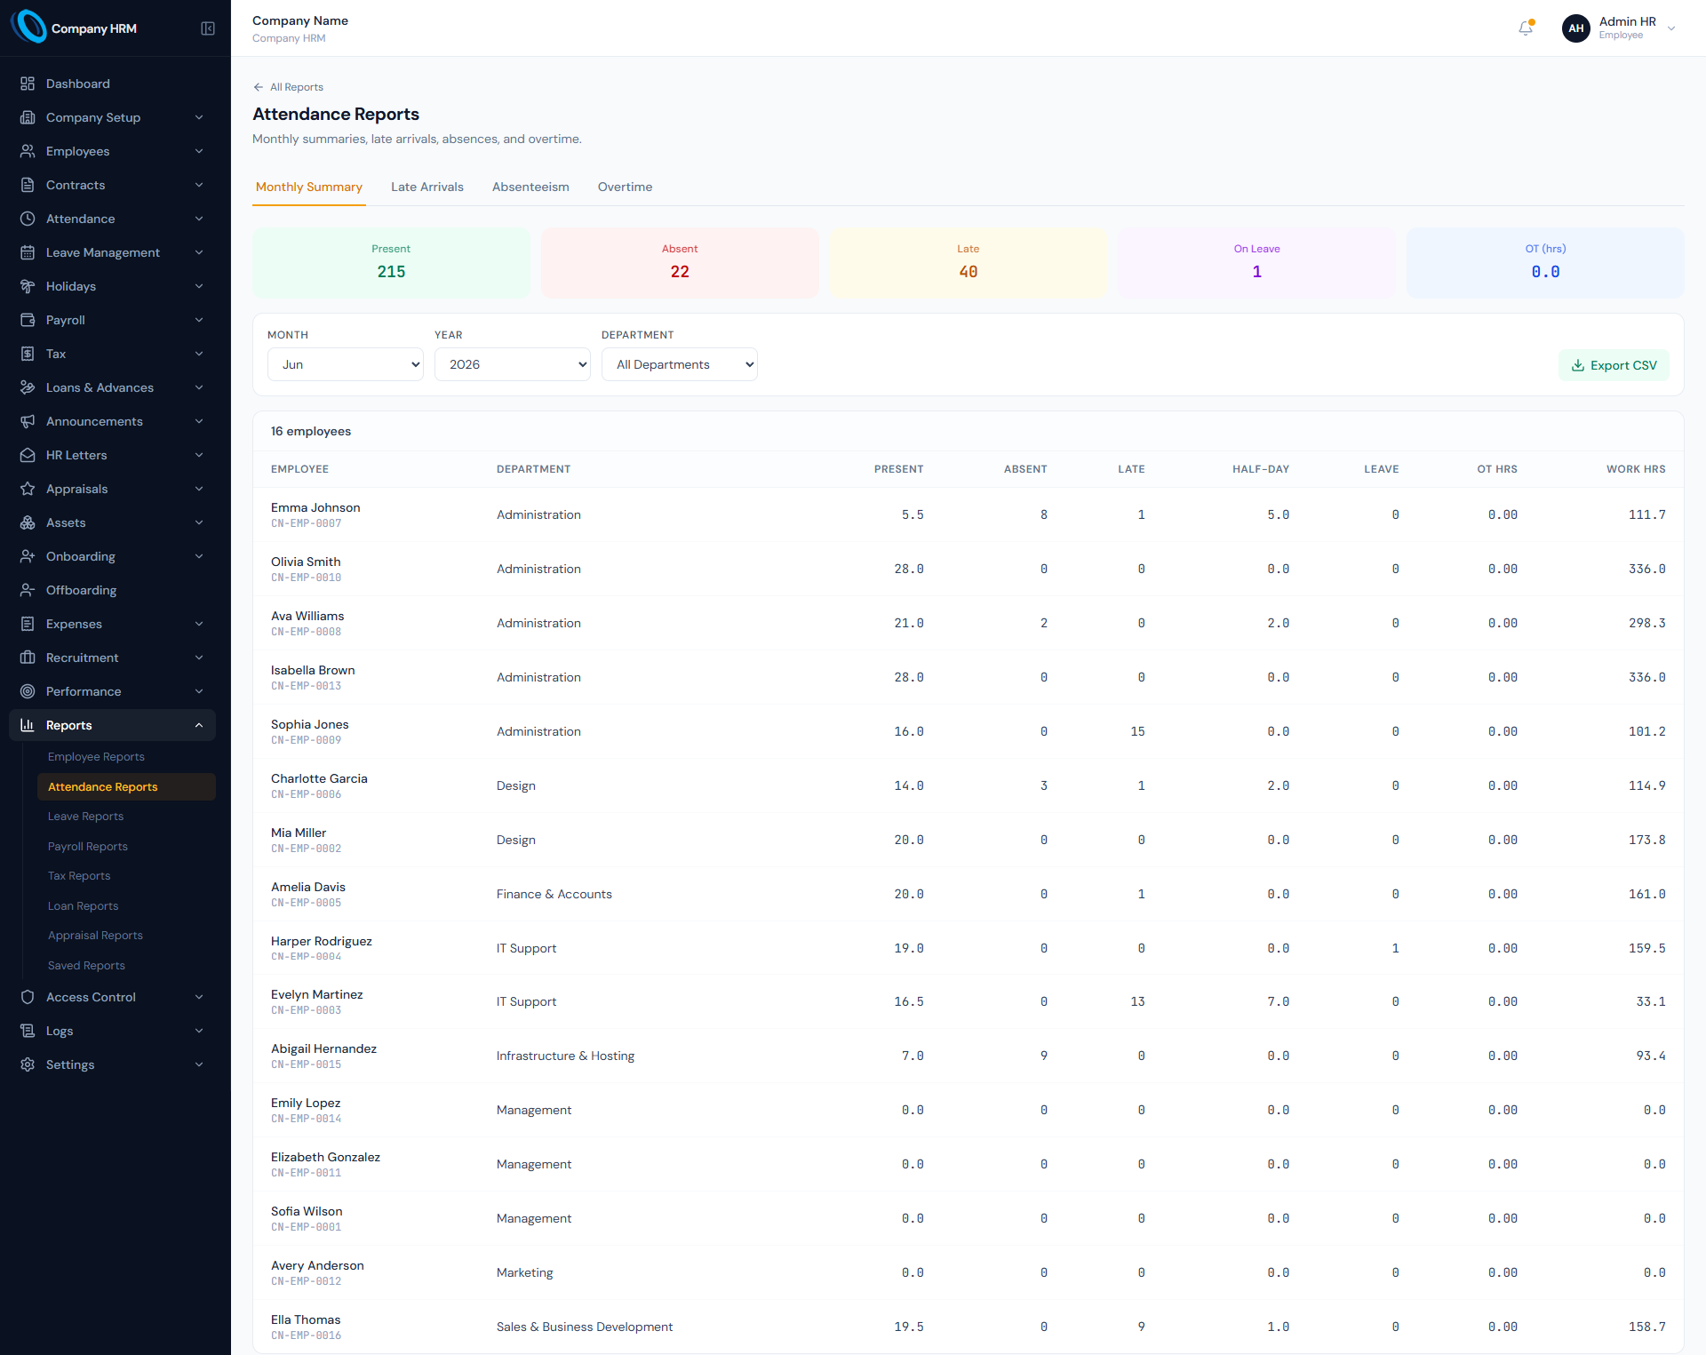Click the Recruitment briefcase icon

click(28, 658)
